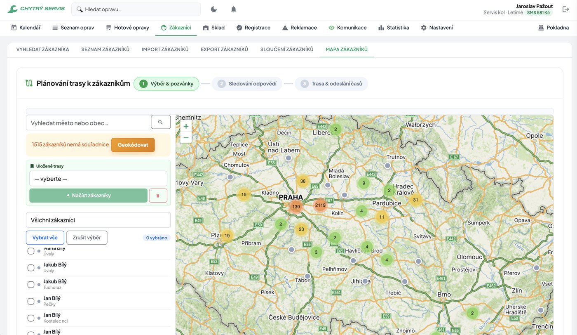The image size is (577, 335).
Task: Log out using the exit icon
Action: coord(565,9)
